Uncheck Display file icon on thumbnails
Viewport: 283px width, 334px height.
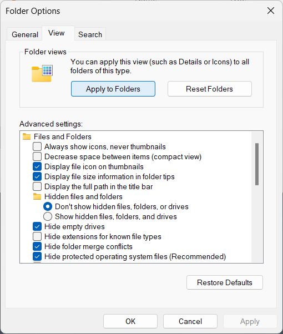click(37, 166)
